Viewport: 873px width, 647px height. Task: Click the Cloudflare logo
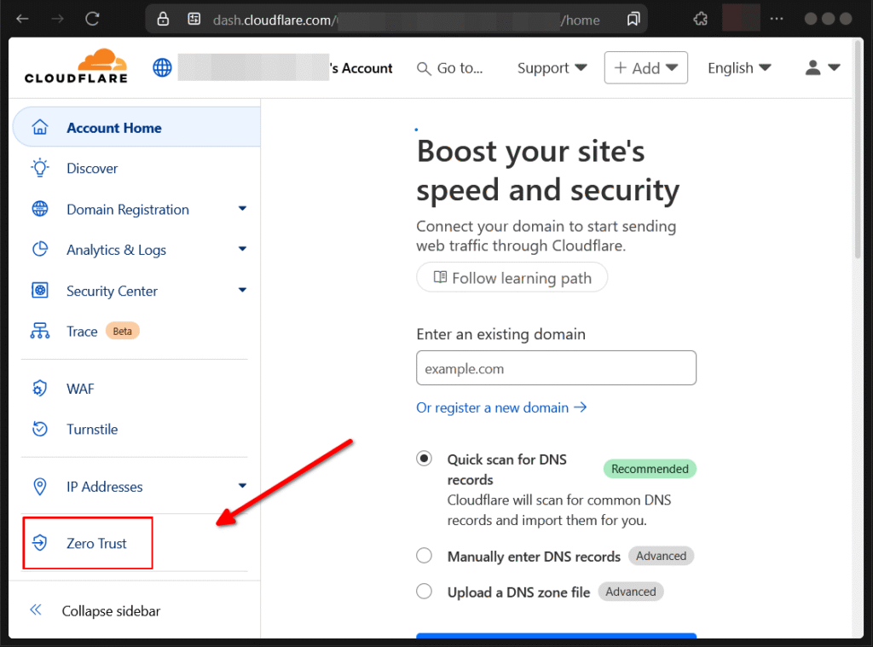75,65
